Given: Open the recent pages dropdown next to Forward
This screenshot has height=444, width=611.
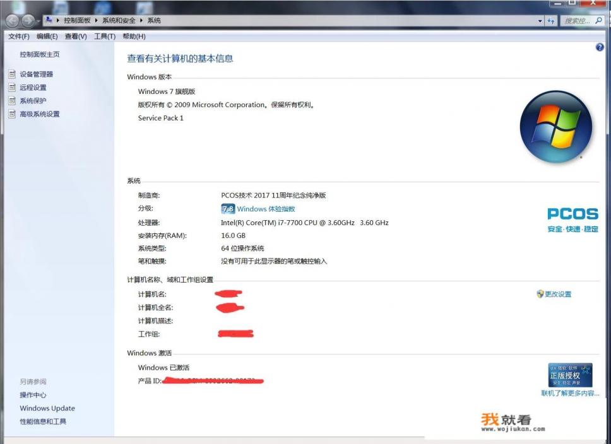Looking at the screenshot, I should click(38, 21).
